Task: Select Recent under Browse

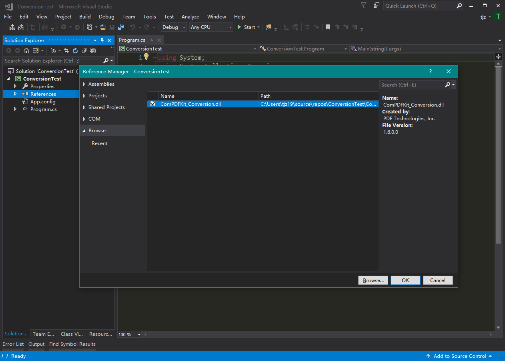Action: pyautogui.click(x=99, y=143)
